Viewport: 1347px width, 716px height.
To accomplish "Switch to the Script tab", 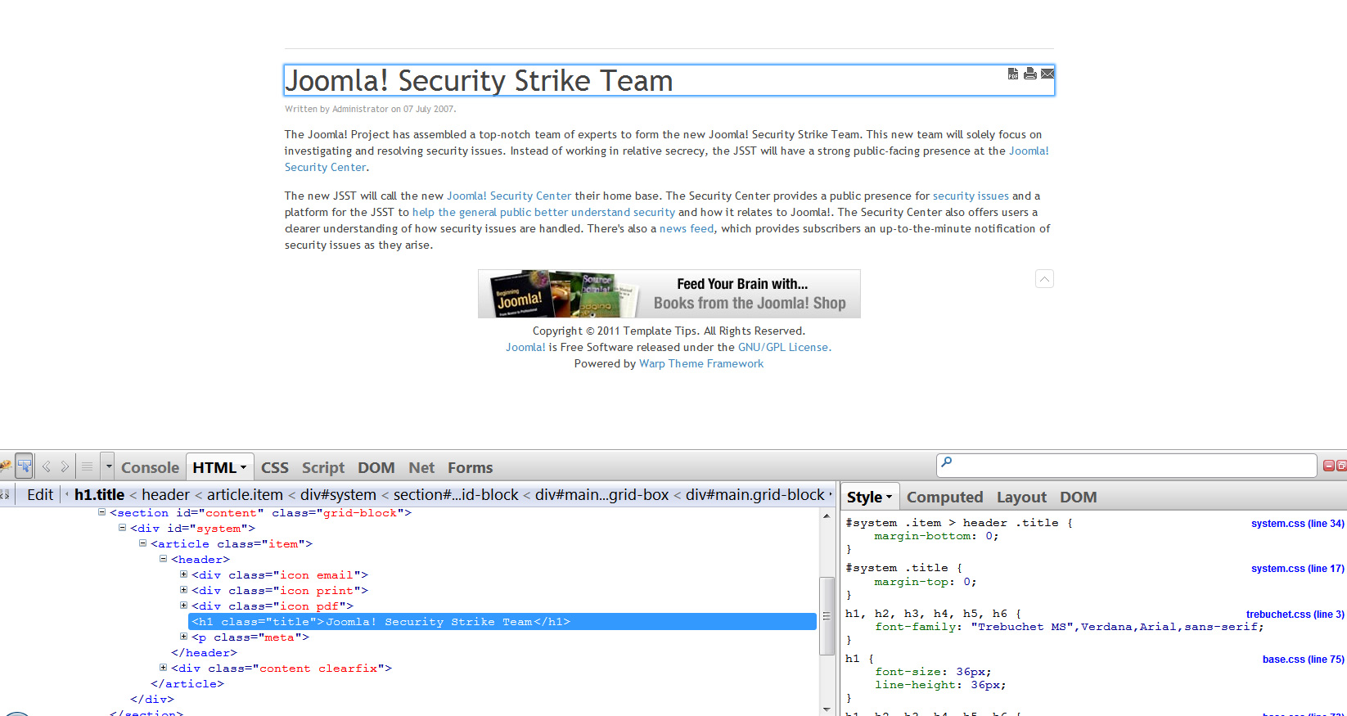I will coord(323,467).
